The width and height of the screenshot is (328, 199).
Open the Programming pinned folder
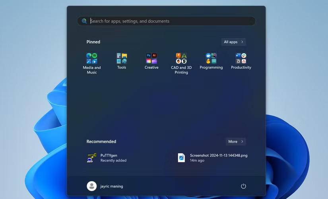pyautogui.click(x=211, y=59)
